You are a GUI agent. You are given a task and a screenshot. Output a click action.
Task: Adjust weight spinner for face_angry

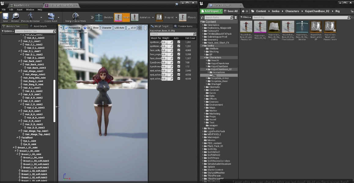(167, 54)
